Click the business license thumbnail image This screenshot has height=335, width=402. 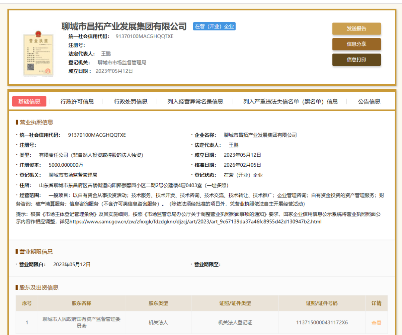tap(38, 54)
